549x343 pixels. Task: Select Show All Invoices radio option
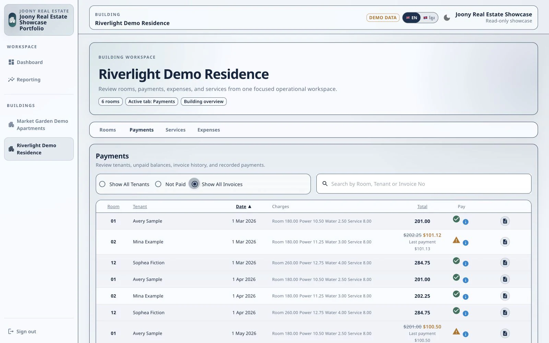tap(195, 184)
